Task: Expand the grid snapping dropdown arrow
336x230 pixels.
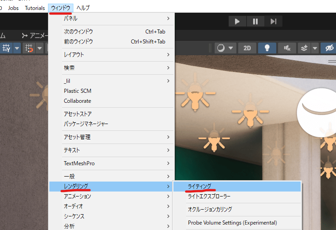Action: pyautogui.click(x=17, y=48)
